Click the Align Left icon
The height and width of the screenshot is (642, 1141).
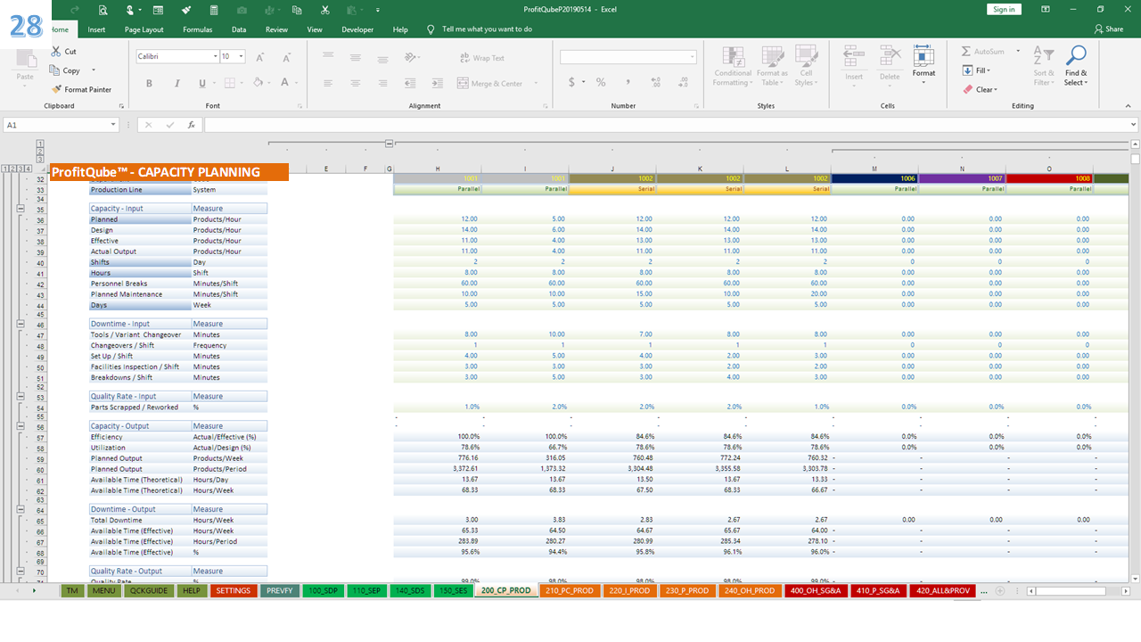click(328, 83)
